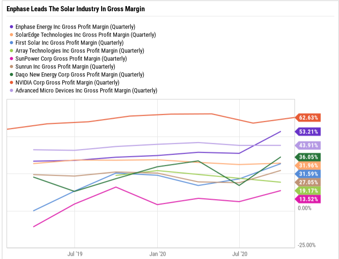Click the Jul '19 axis label
Image resolution: width=339 pixels, height=259 pixels.
coord(75,254)
